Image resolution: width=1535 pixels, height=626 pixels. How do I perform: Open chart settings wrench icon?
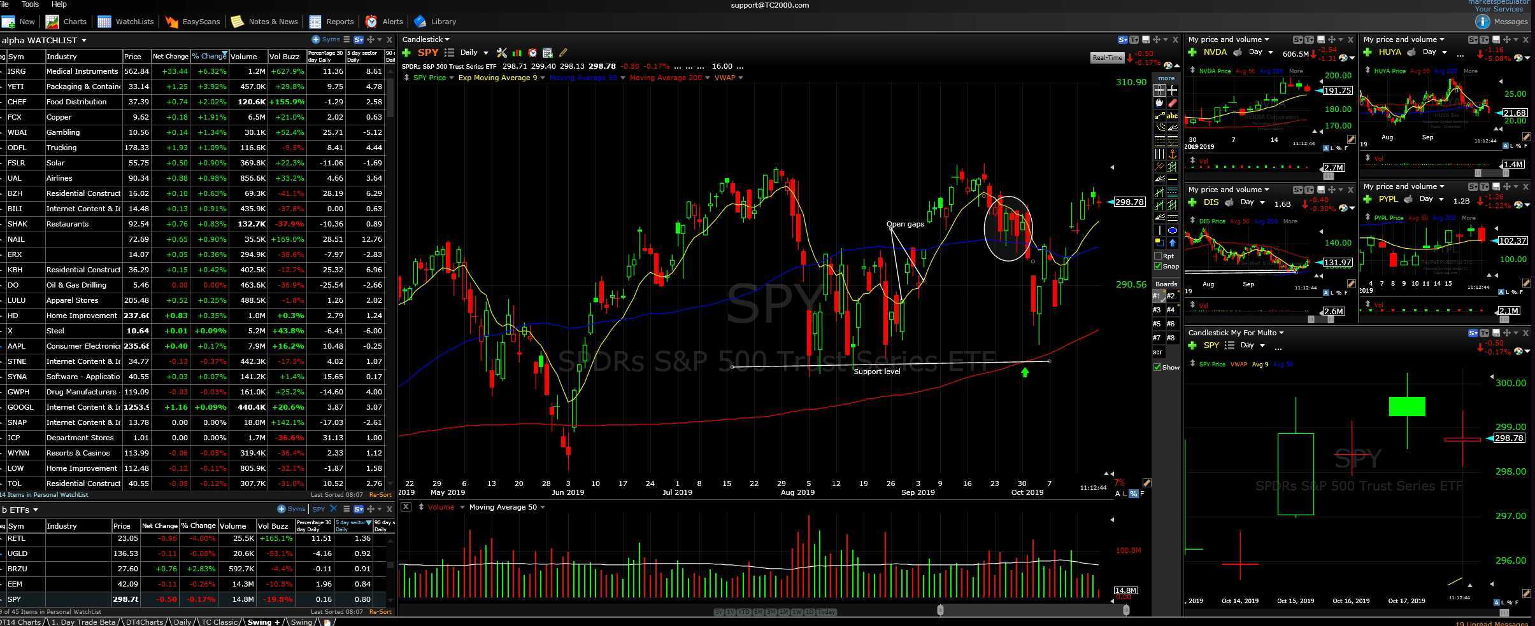(x=502, y=53)
